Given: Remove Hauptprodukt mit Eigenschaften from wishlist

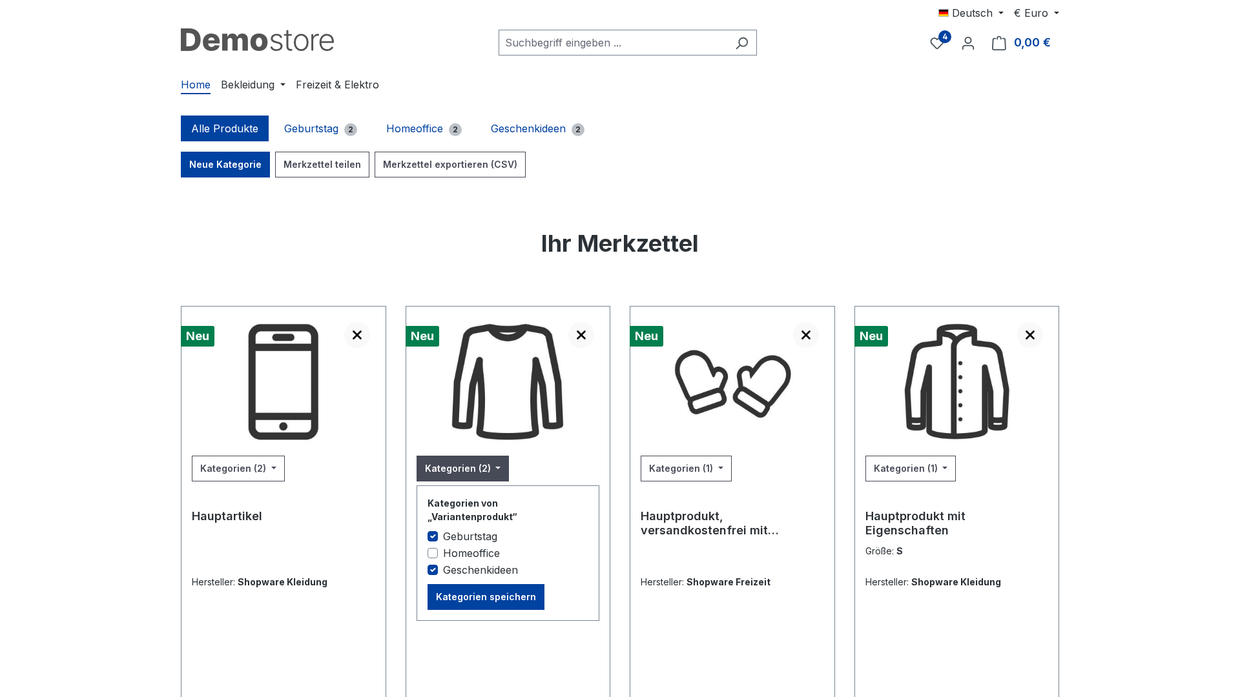Looking at the screenshot, I should [1030, 335].
